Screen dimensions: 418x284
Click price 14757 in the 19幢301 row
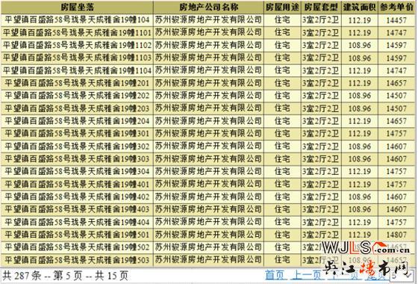[x=396, y=134]
